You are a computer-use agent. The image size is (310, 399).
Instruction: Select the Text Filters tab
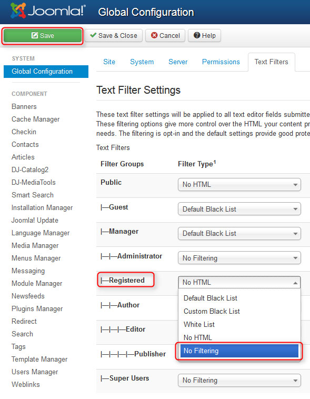click(271, 62)
